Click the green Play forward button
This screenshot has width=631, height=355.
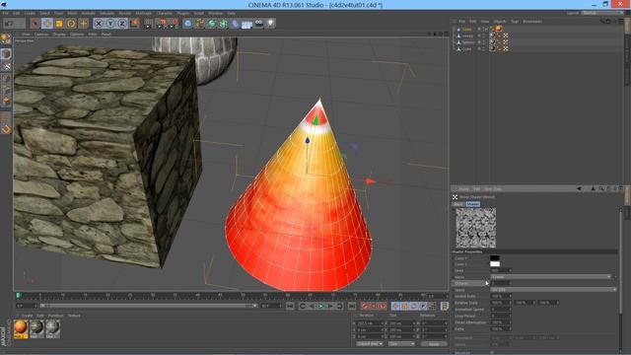[x=320, y=307]
